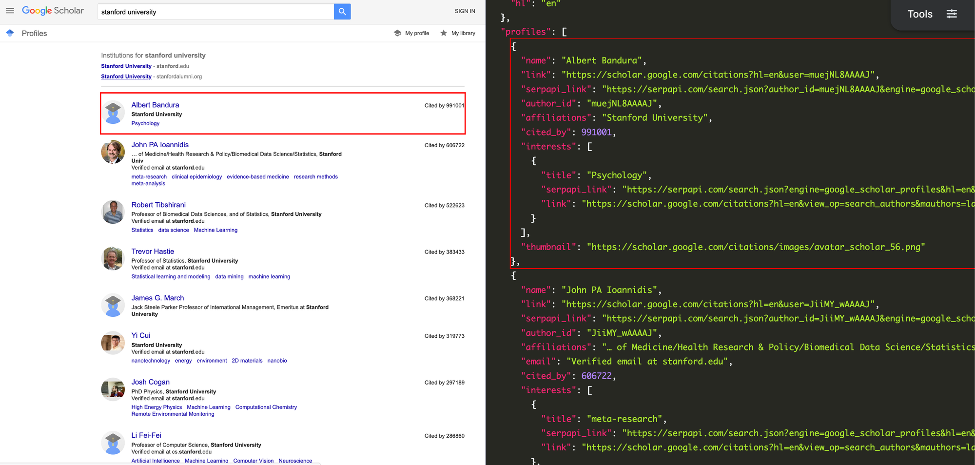Select the research methods interest tag
This screenshot has width=975, height=465.
(x=315, y=177)
